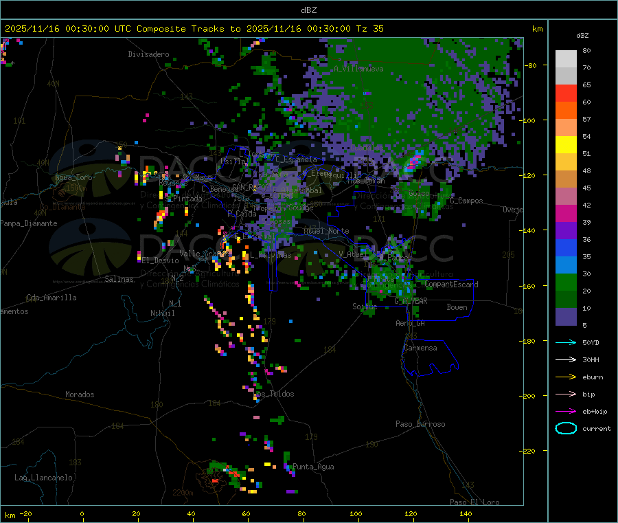Pick the slate purple 5-10 dBZ swatch
The width and height of the screenshot is (618, 523).
[566, 317]
